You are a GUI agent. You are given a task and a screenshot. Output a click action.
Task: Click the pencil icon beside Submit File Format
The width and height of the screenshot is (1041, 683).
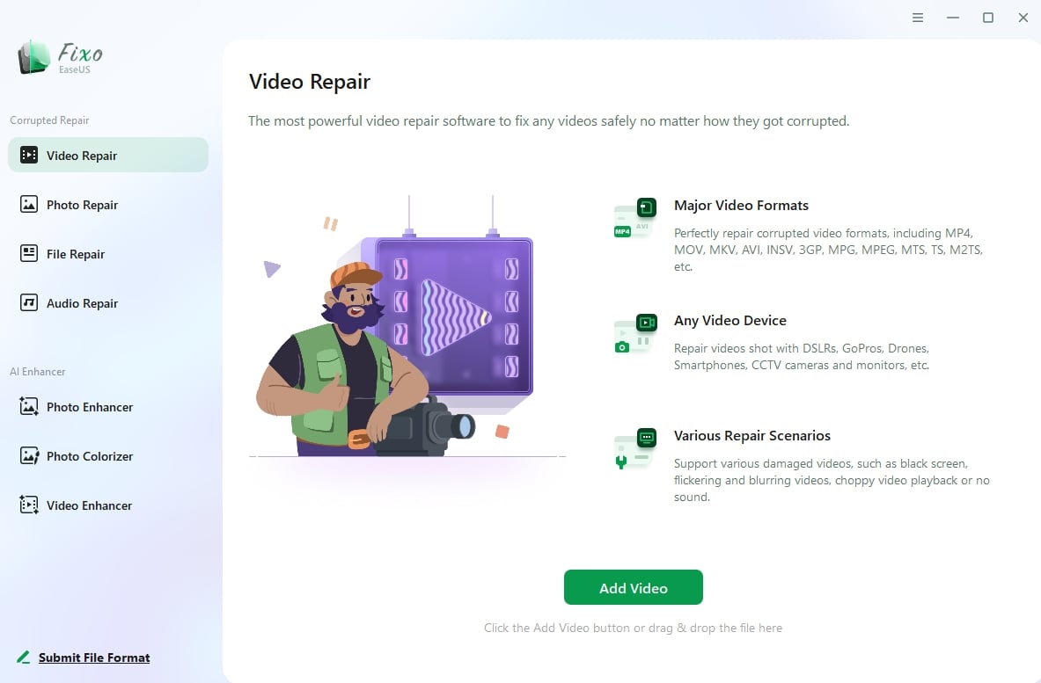coord(23,658)
